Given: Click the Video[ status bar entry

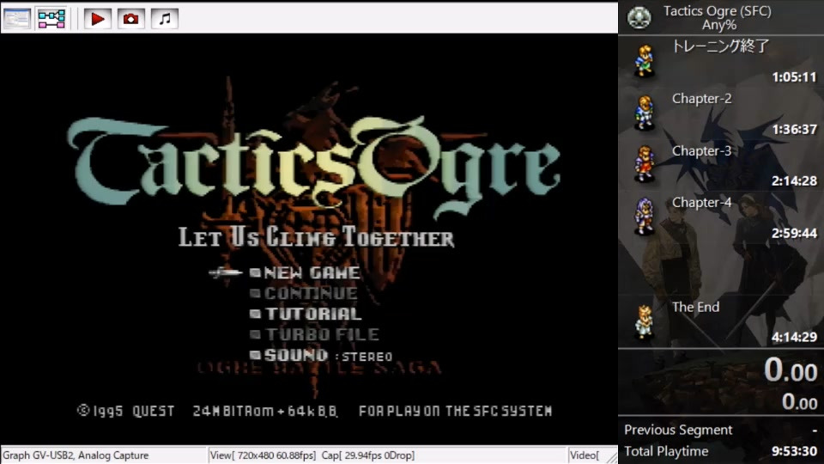Looking at the screenshot, I should tap(585, 455).
